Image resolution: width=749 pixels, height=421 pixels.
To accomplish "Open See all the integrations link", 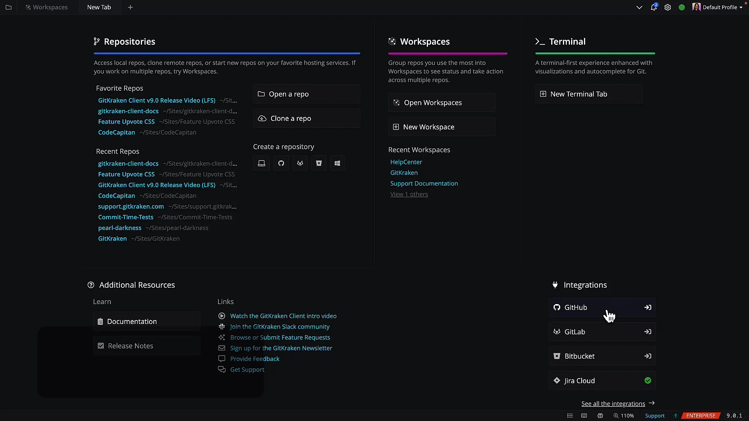I will [613, 403].
